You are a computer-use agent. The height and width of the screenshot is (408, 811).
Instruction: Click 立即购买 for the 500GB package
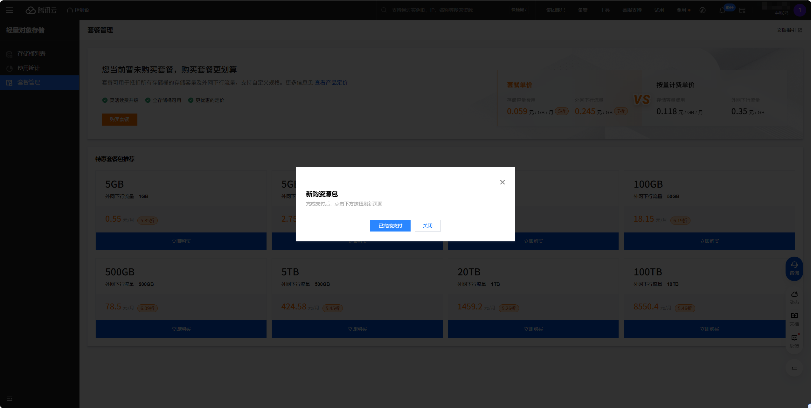(181, 329)
